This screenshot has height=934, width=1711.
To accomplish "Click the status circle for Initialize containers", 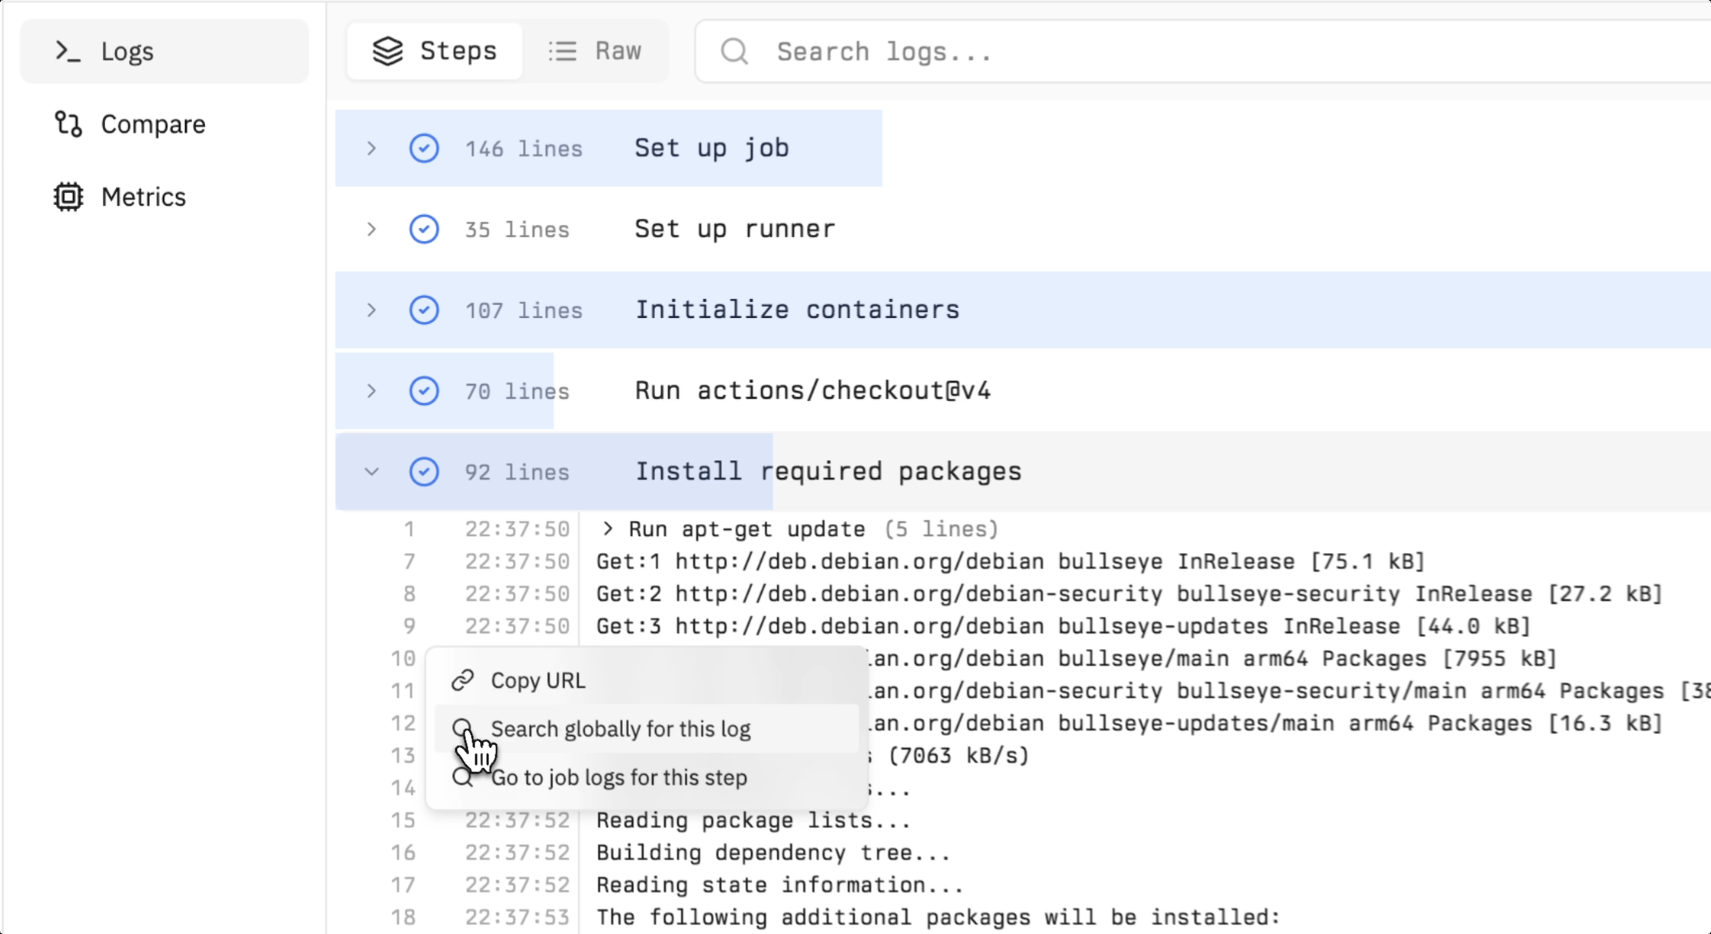I will coord(424,310).
